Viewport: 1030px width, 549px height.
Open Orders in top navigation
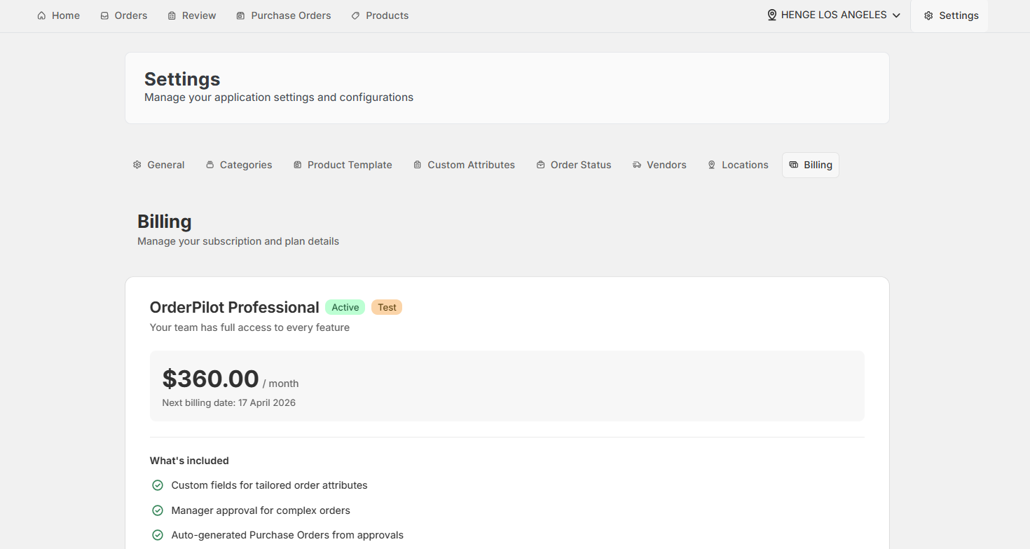(124, 15)
